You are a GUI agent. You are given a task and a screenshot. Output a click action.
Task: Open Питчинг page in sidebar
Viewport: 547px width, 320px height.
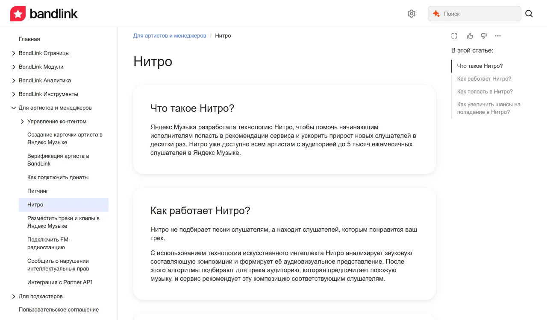click(x=38, y=191)
